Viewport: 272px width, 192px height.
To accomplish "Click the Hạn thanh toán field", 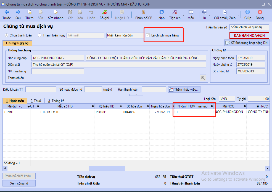I will pos(154,90).
